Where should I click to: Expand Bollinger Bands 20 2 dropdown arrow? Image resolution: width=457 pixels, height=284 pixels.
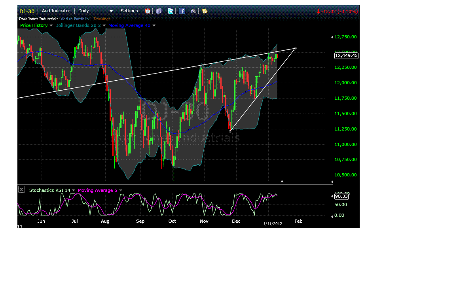tap(104, 25)
